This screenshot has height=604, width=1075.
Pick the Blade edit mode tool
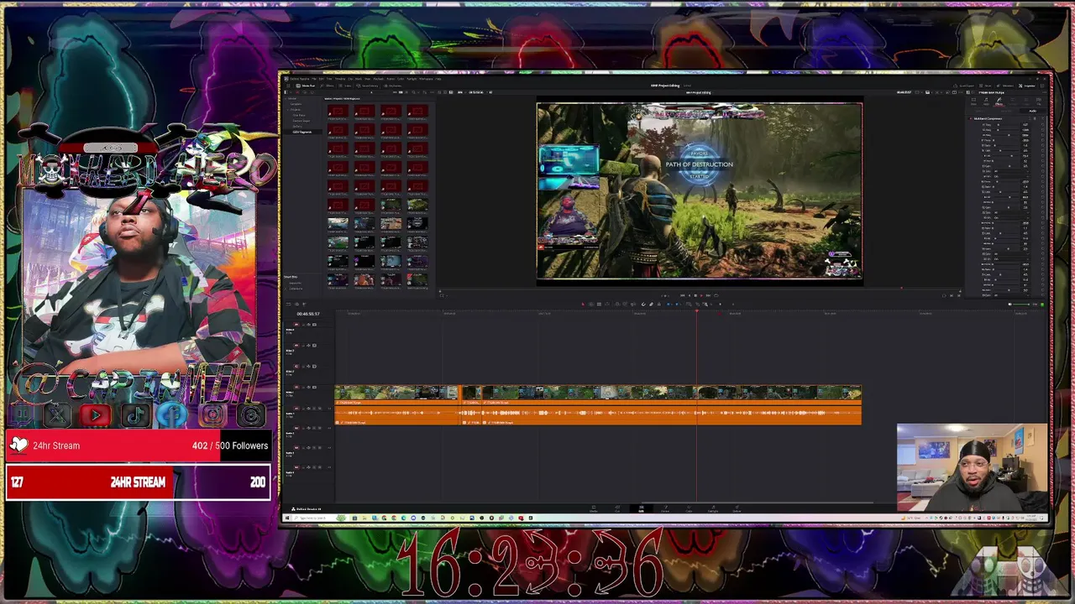(599, 304)
